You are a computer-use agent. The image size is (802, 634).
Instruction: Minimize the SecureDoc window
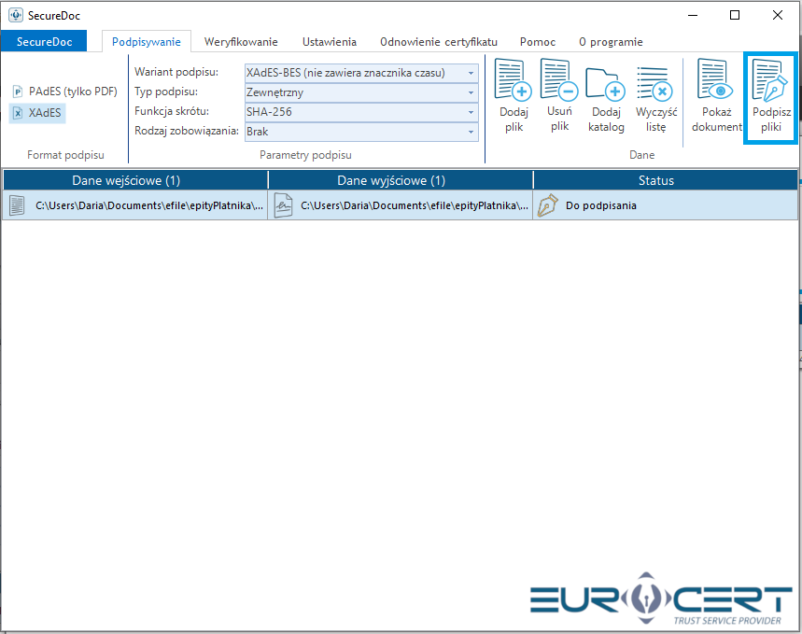click(693, 15)
